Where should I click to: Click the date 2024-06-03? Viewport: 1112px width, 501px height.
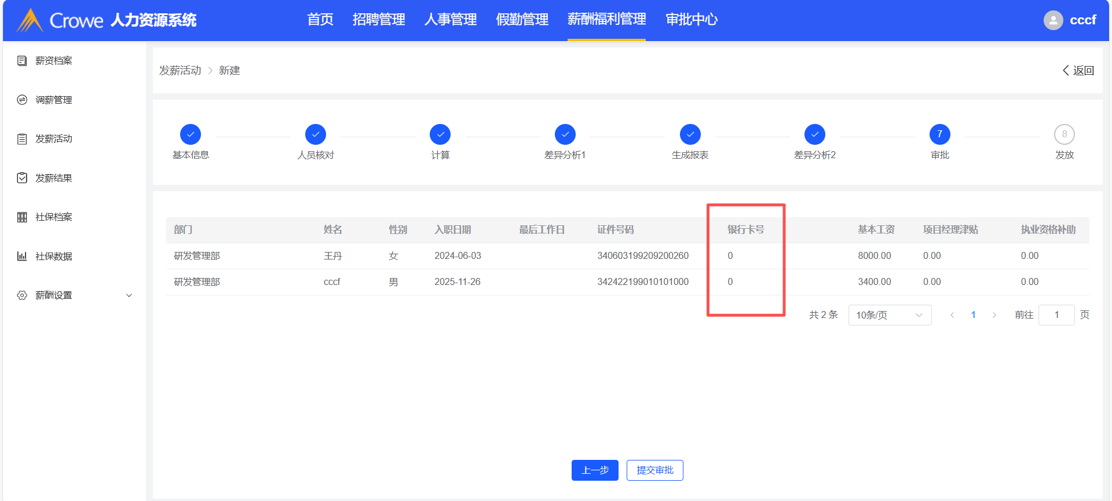click(458, 256)
